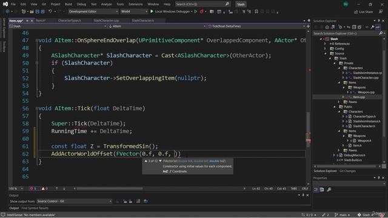Click the search magnifier in the title bar
The width and height of the screenshot is (388, 218).
pyautogui.click(x=227, y=4)
